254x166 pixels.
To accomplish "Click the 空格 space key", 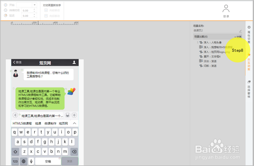I will click(48, 161).
